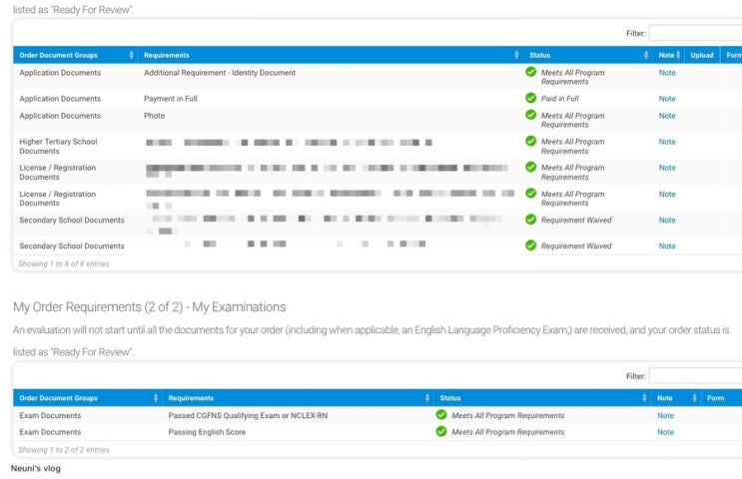Screen dimensions: 742x479
Task: Click 'Showing 1 to 8 of 8 entries' text
Action: [63, 263]
